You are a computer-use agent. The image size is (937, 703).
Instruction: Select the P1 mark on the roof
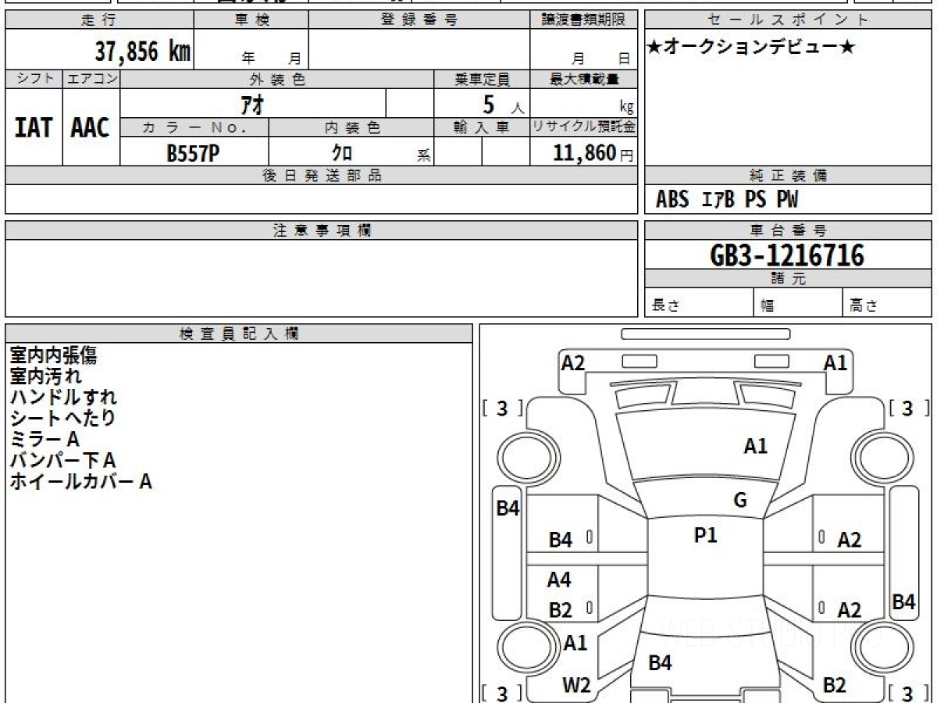(x=706, y=535)
